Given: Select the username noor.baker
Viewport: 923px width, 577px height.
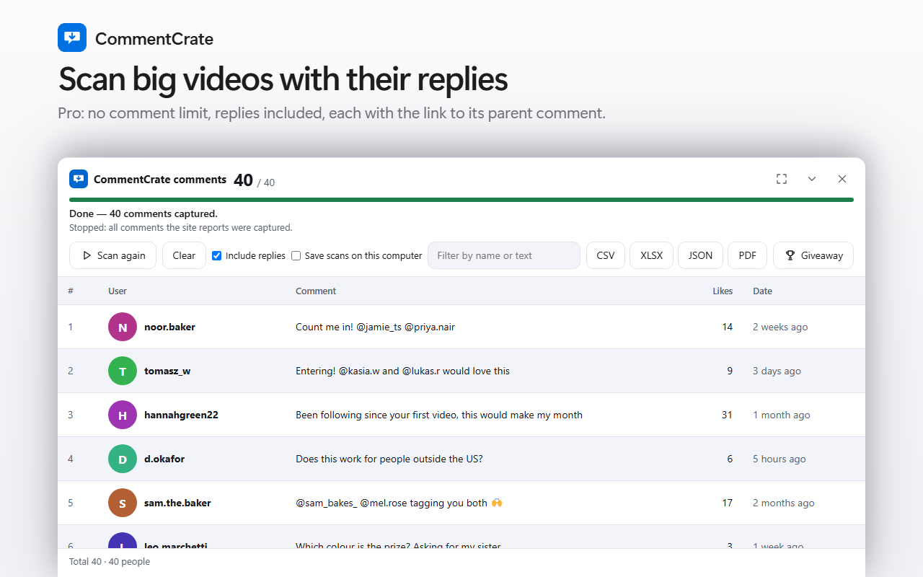Looking at the screenshot, I should coord(169,327).
